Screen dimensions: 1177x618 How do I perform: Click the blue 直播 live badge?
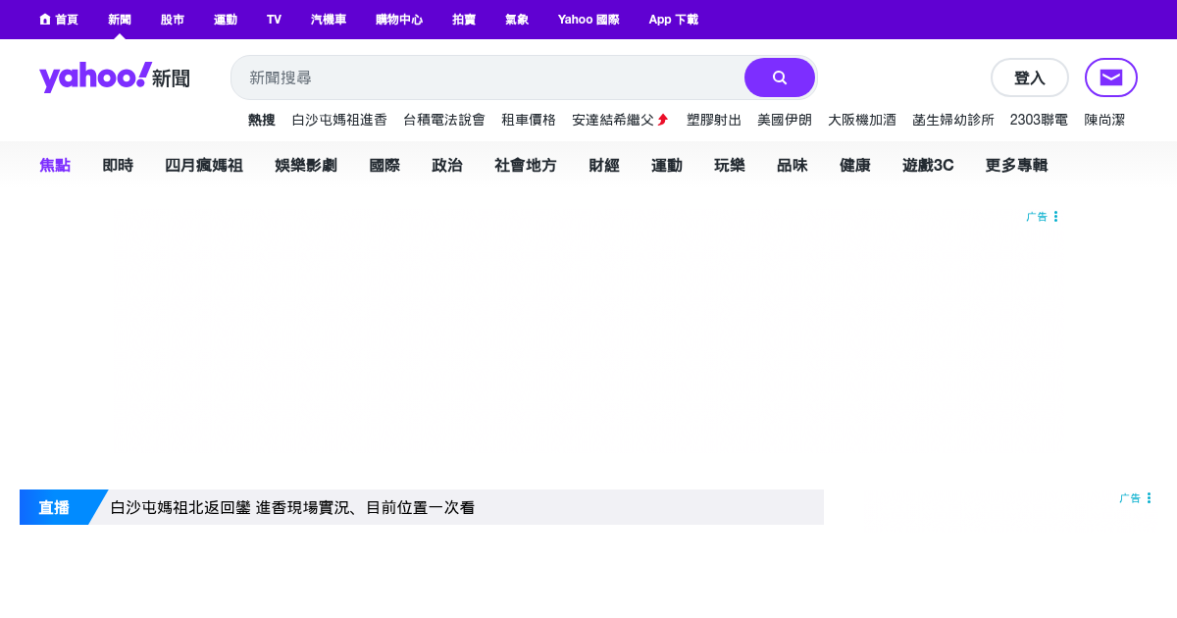click(55, 507)
